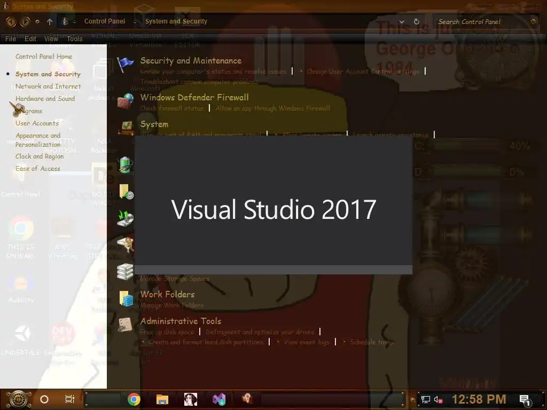Click the Forward navigation arrow button
Viewport: 547px width, 410px height.
25,21
